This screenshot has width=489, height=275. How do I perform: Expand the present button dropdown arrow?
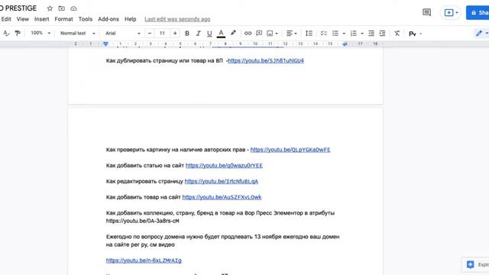coord(457,13)
